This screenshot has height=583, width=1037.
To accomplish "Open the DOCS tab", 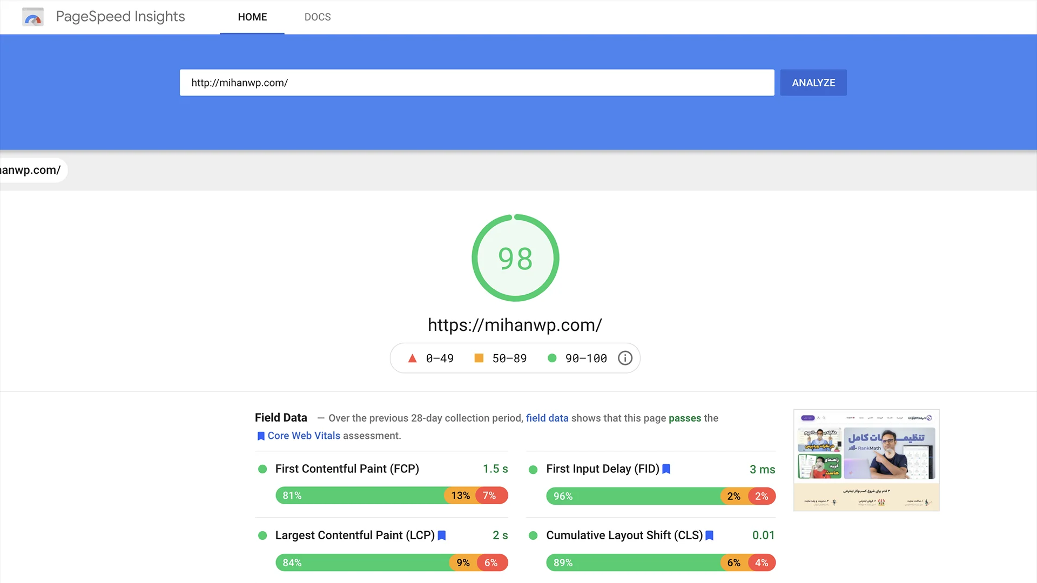I will (x=318, y=17).
